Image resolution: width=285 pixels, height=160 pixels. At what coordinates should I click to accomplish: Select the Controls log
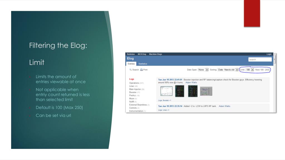tap(133, 108)
